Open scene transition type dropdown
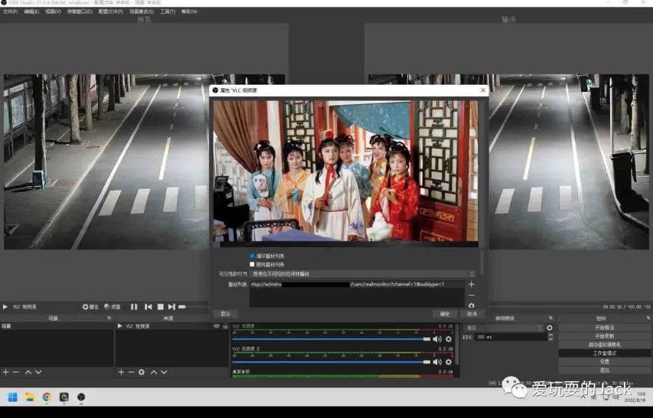Screen dimensions: 653x418 [x=503, y=328]
